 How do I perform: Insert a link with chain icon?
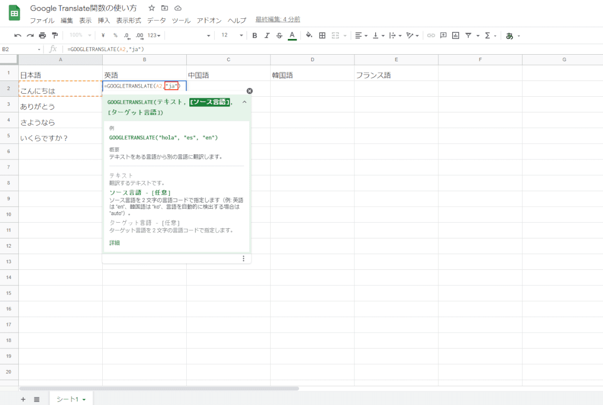pos(431,35)
